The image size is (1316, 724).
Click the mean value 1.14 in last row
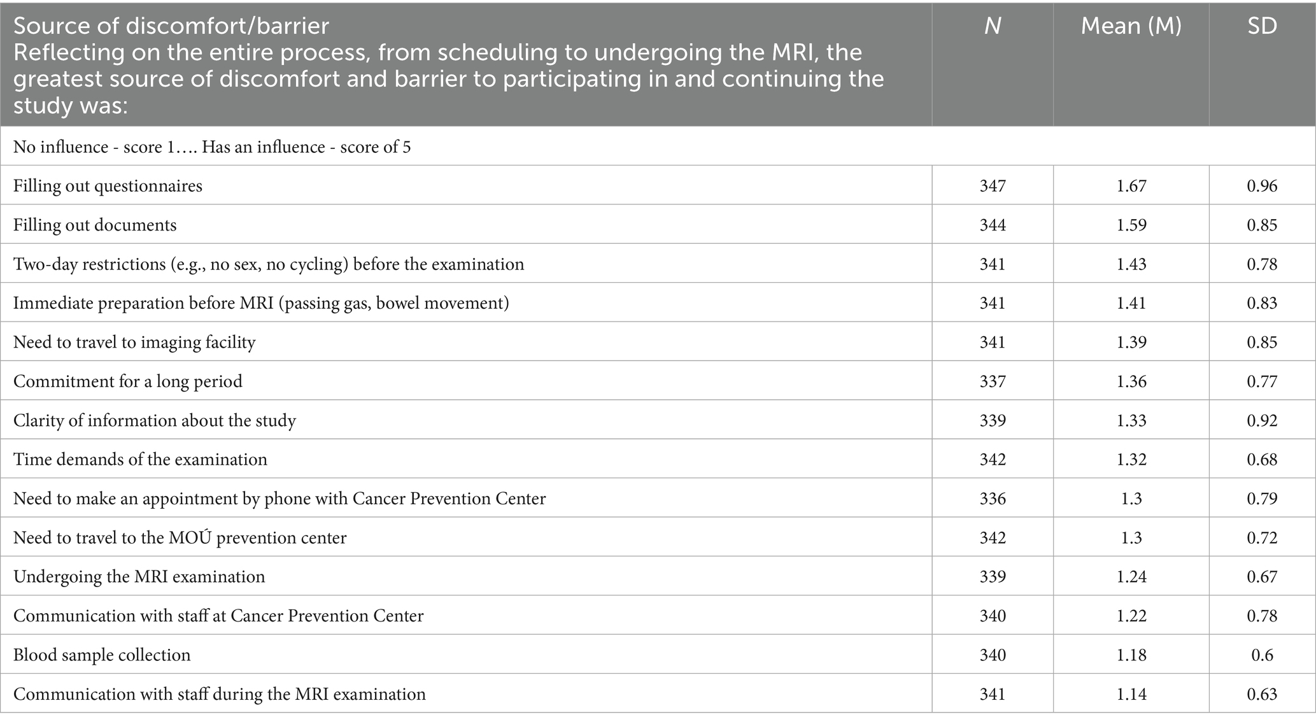1131,694
